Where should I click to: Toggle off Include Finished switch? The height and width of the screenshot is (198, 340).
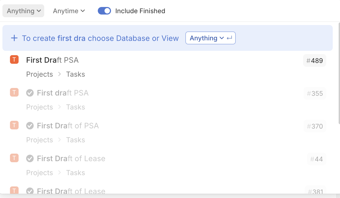(x=104, y=11)
